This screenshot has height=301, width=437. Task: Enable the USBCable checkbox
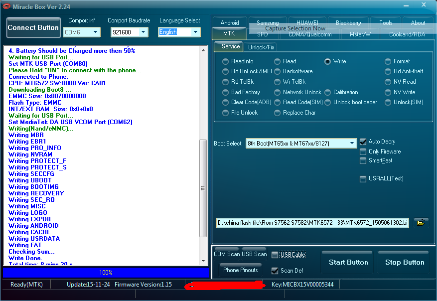pyautogui.click(x=275, y=255)
